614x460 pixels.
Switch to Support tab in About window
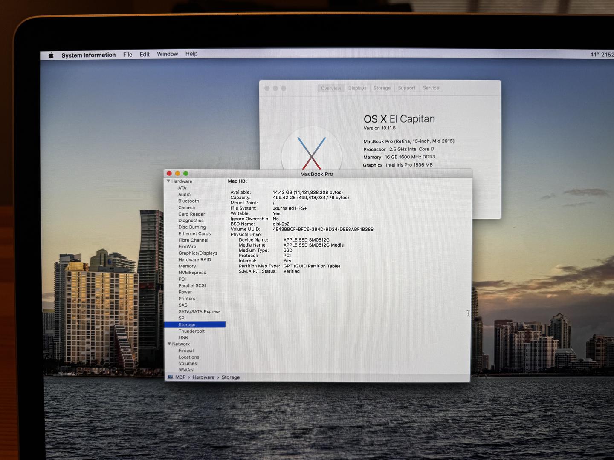pyautogui.click(x=407, y=88)
